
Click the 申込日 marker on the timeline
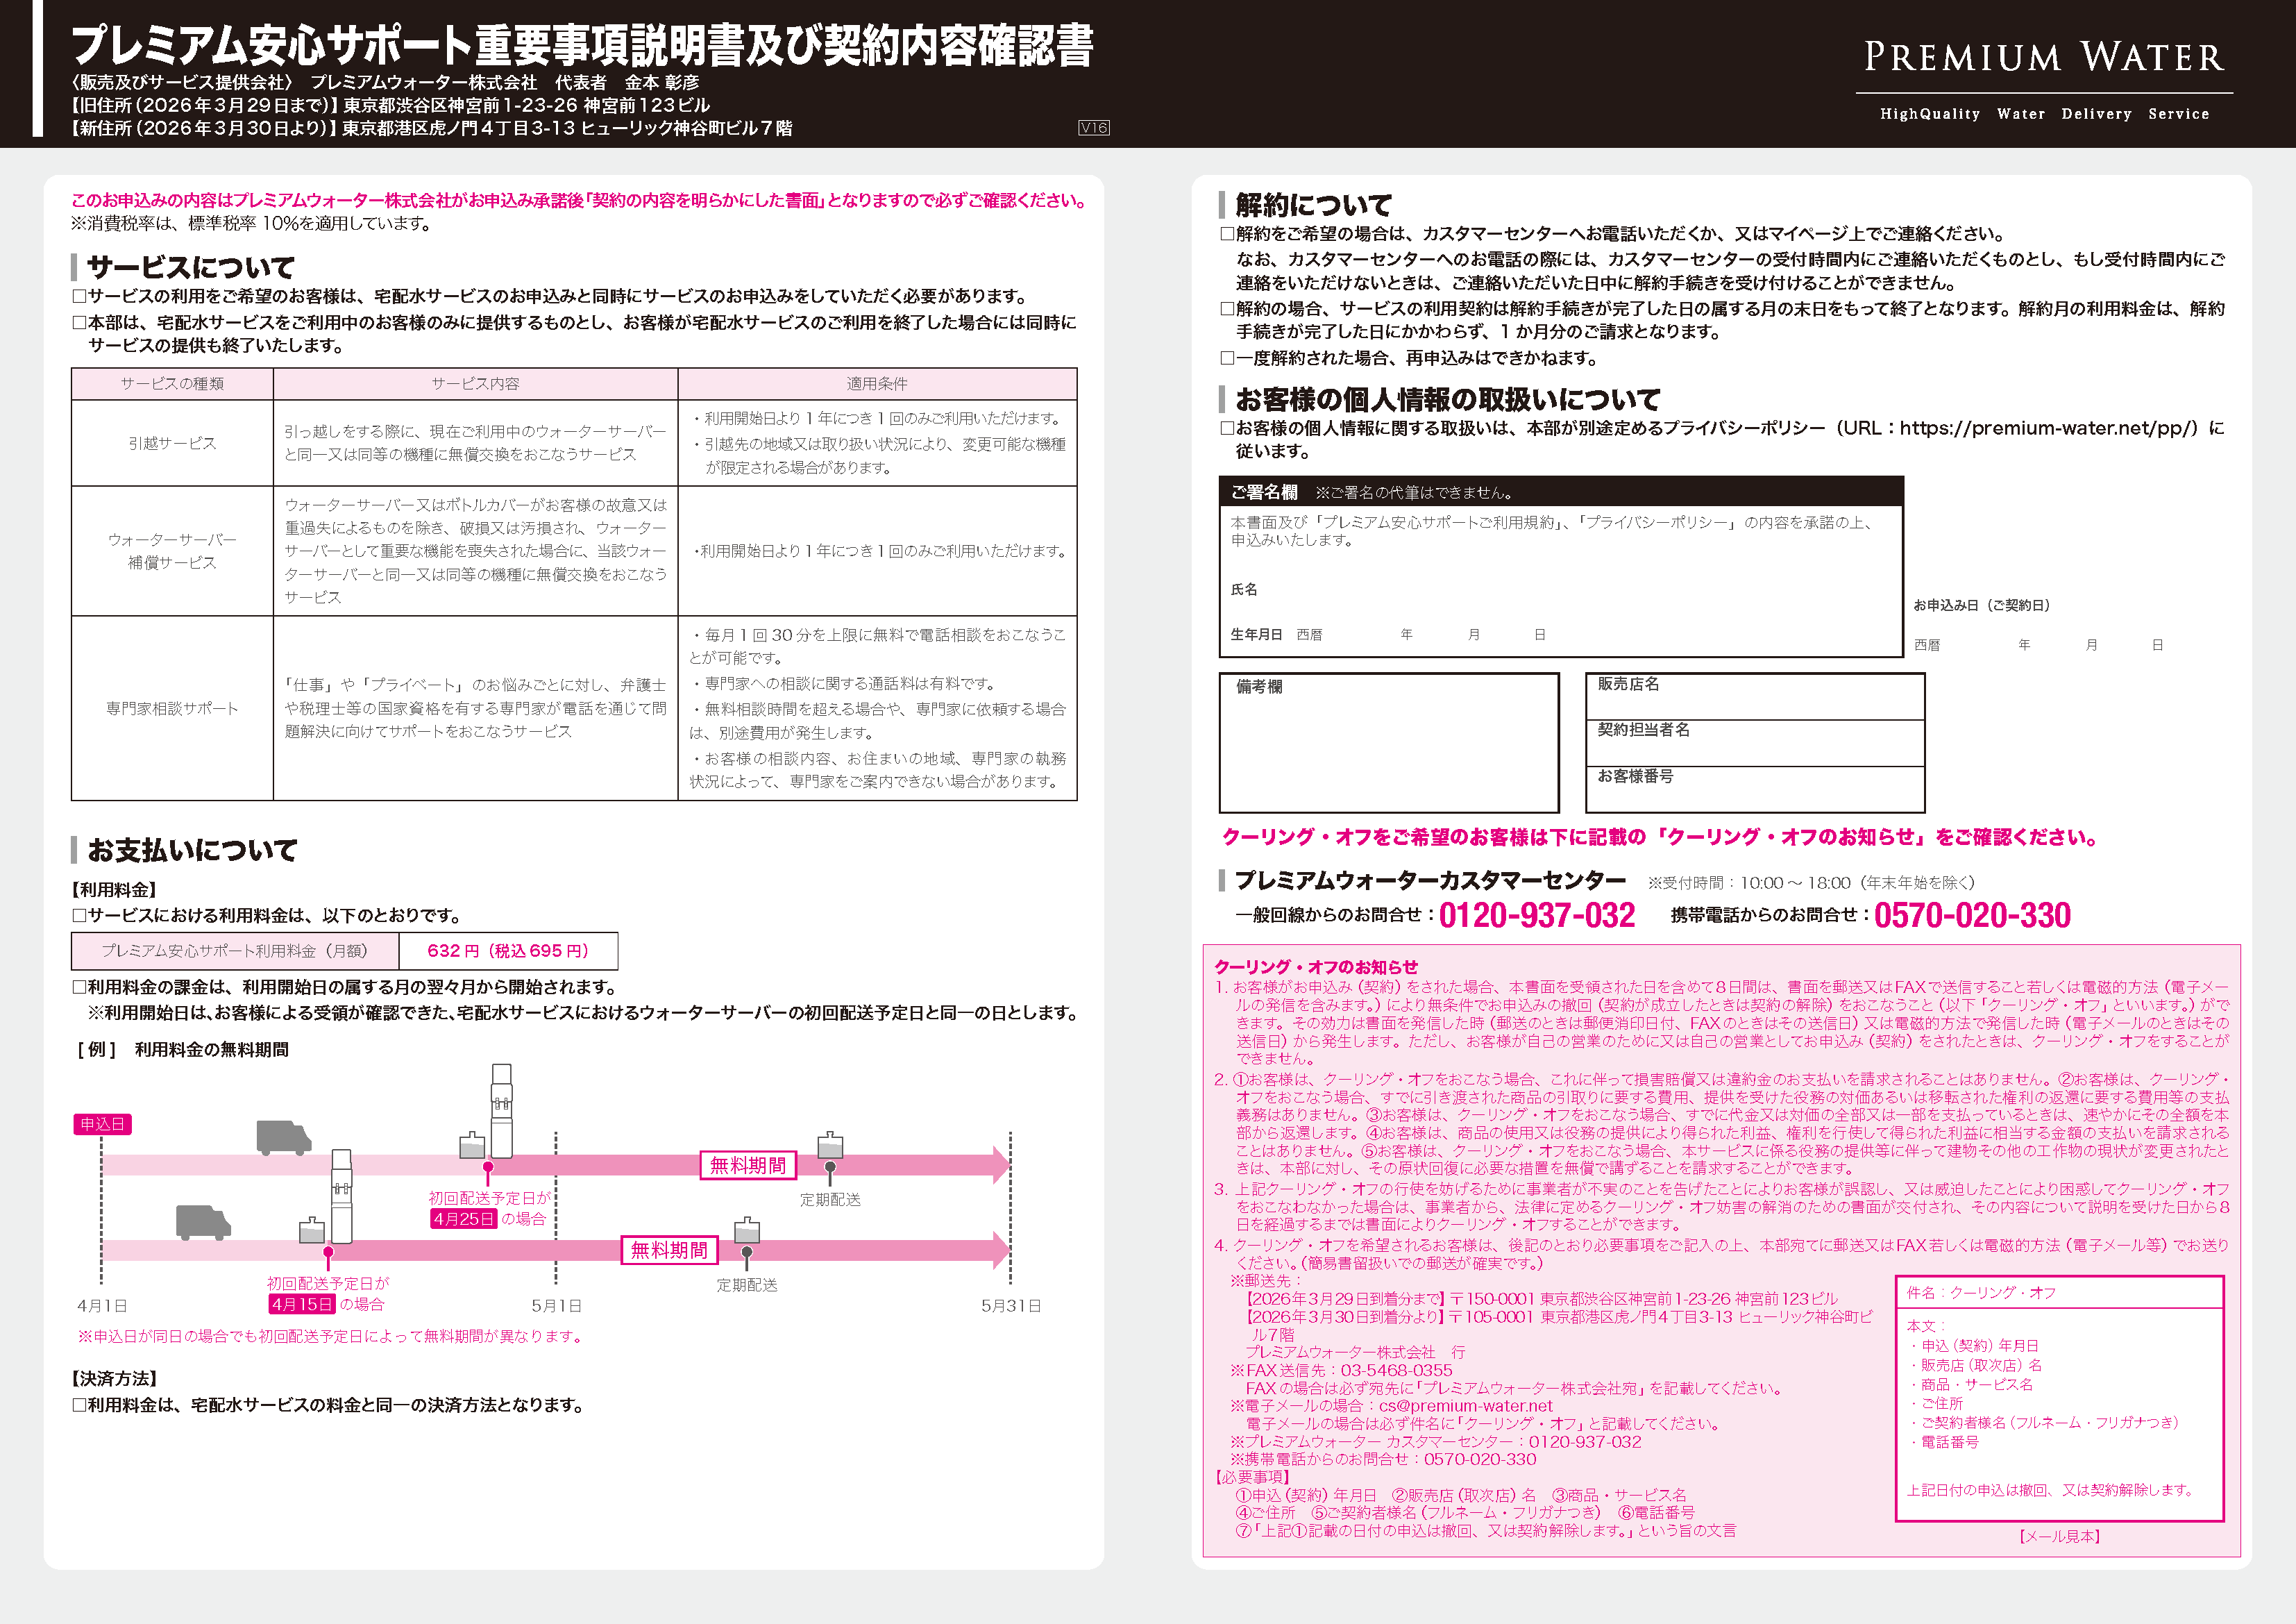point(102,1123)
